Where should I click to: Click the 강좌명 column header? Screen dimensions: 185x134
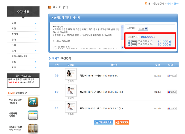coord(114,65)
